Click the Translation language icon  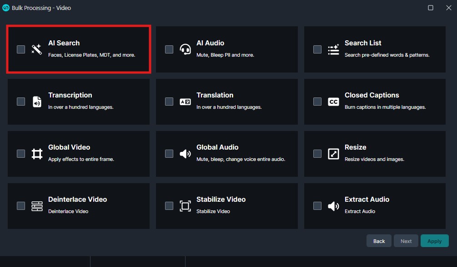[x=185, y=102]
